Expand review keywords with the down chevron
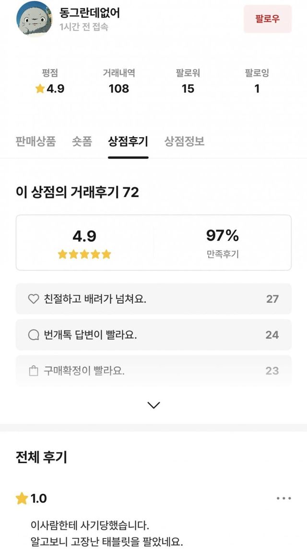The height and width of the screenshot is (549, 307). 153,405
